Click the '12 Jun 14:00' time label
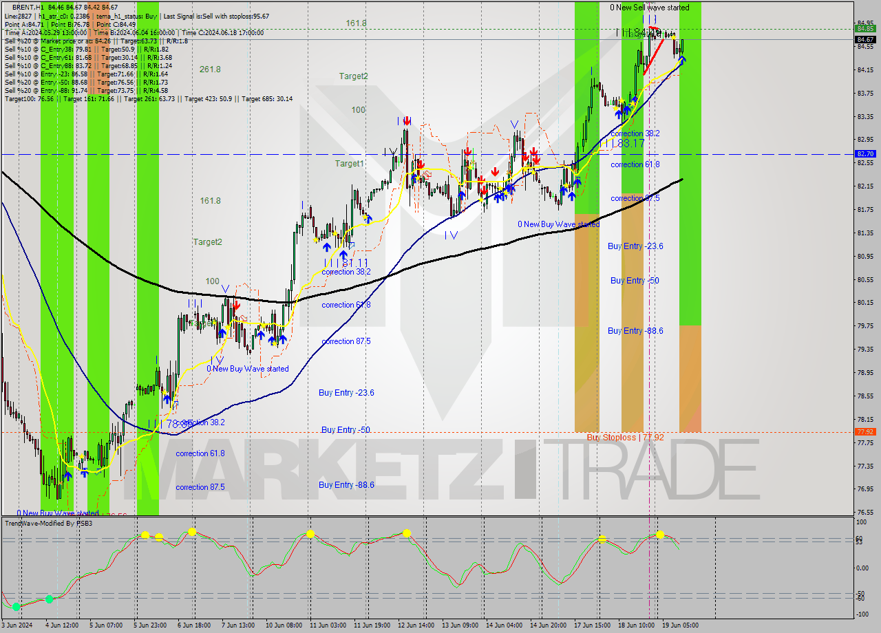Viewport: 881px width, 633px height. (x=416, y=625)
